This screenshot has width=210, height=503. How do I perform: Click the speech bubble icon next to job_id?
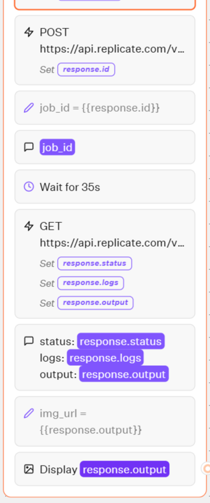(x=29, y=147)
